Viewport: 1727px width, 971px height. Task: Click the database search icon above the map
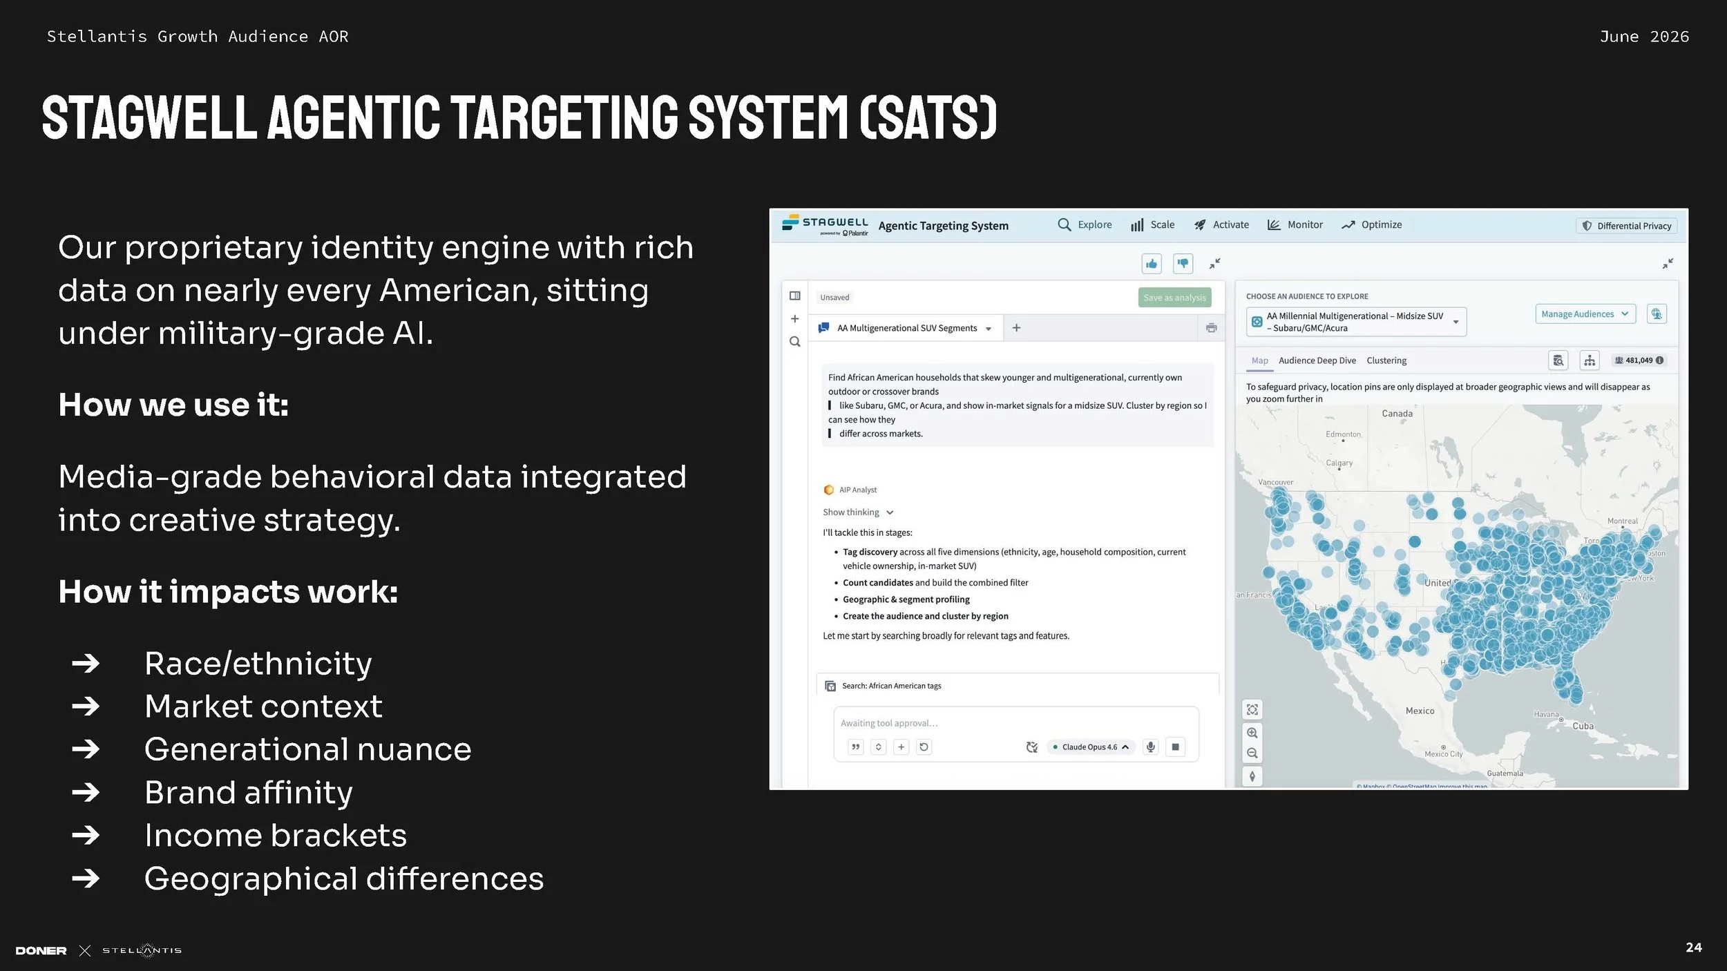[x=1558, y=360]
